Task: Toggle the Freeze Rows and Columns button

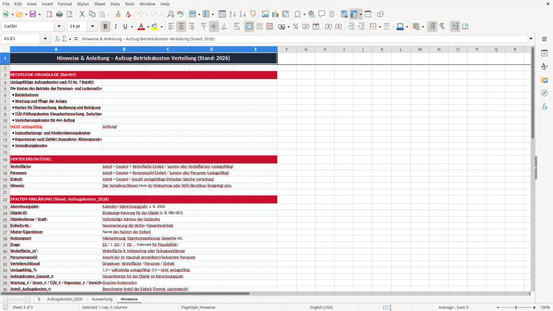Action: [354, 14]
